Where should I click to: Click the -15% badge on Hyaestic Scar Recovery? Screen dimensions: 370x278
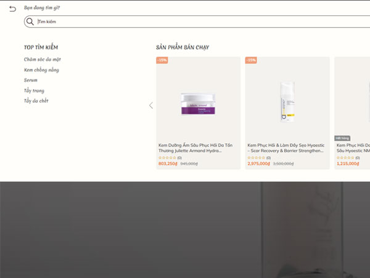click(x=251, y=60)
